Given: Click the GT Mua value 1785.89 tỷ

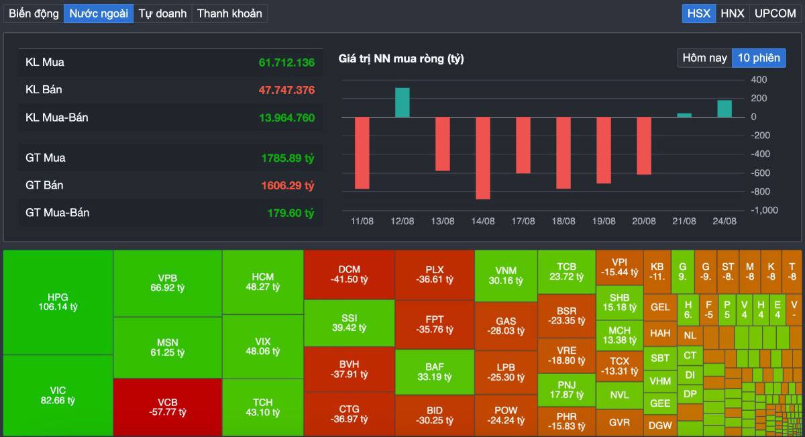Looking at the screenshot, I should pos(288,158).
